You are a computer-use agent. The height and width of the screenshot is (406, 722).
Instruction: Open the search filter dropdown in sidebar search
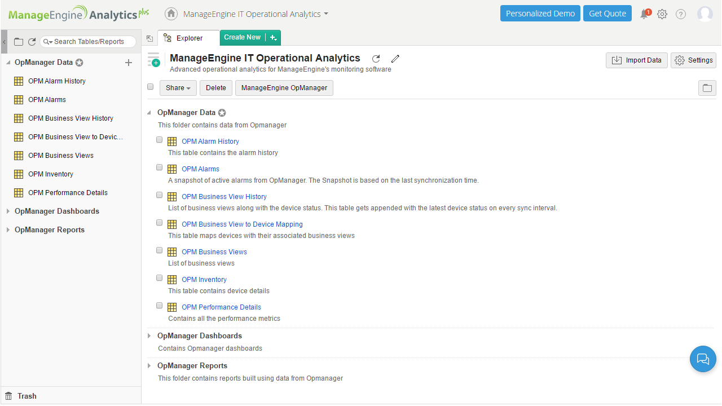point(48,42)
